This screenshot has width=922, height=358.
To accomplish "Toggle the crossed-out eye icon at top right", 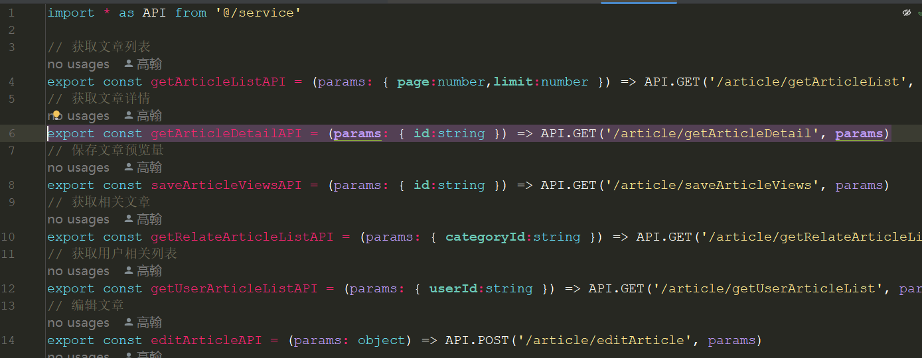I will [907, 13].
